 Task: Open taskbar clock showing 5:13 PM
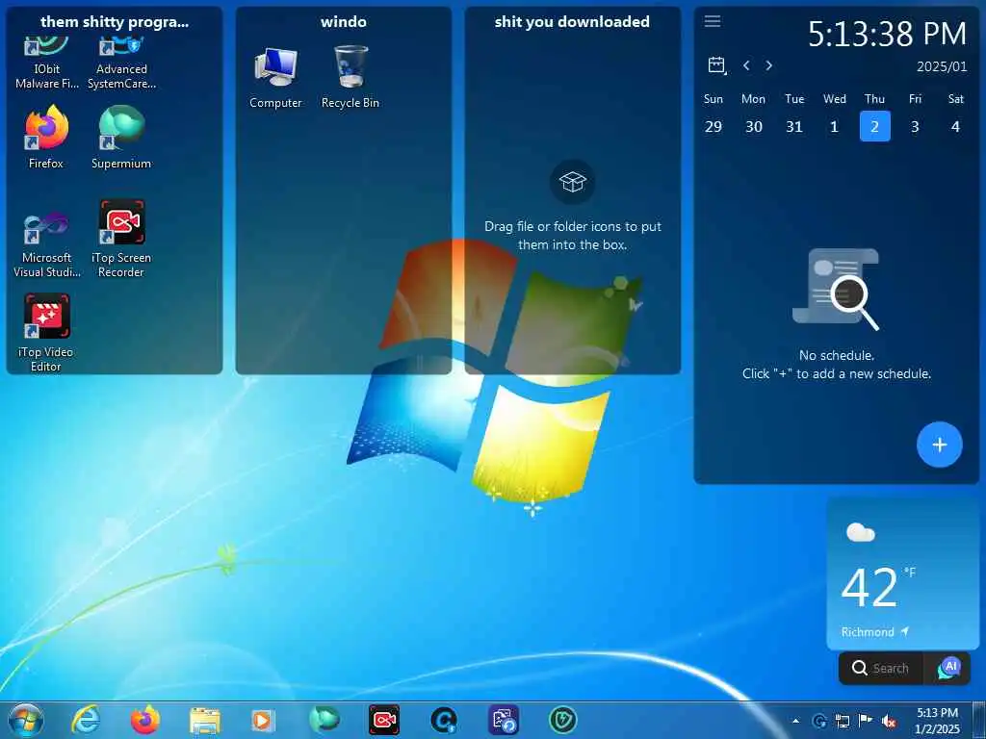point(937,721)
